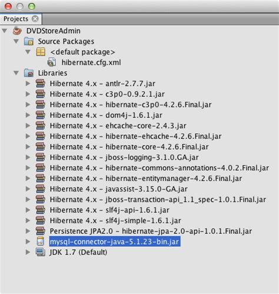Select hibernate.cfg.xml file name
This screenshot has width=279, height=294.
(91, 62)
